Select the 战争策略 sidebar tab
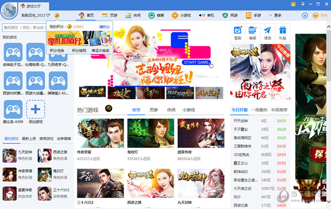 (64, 139)
